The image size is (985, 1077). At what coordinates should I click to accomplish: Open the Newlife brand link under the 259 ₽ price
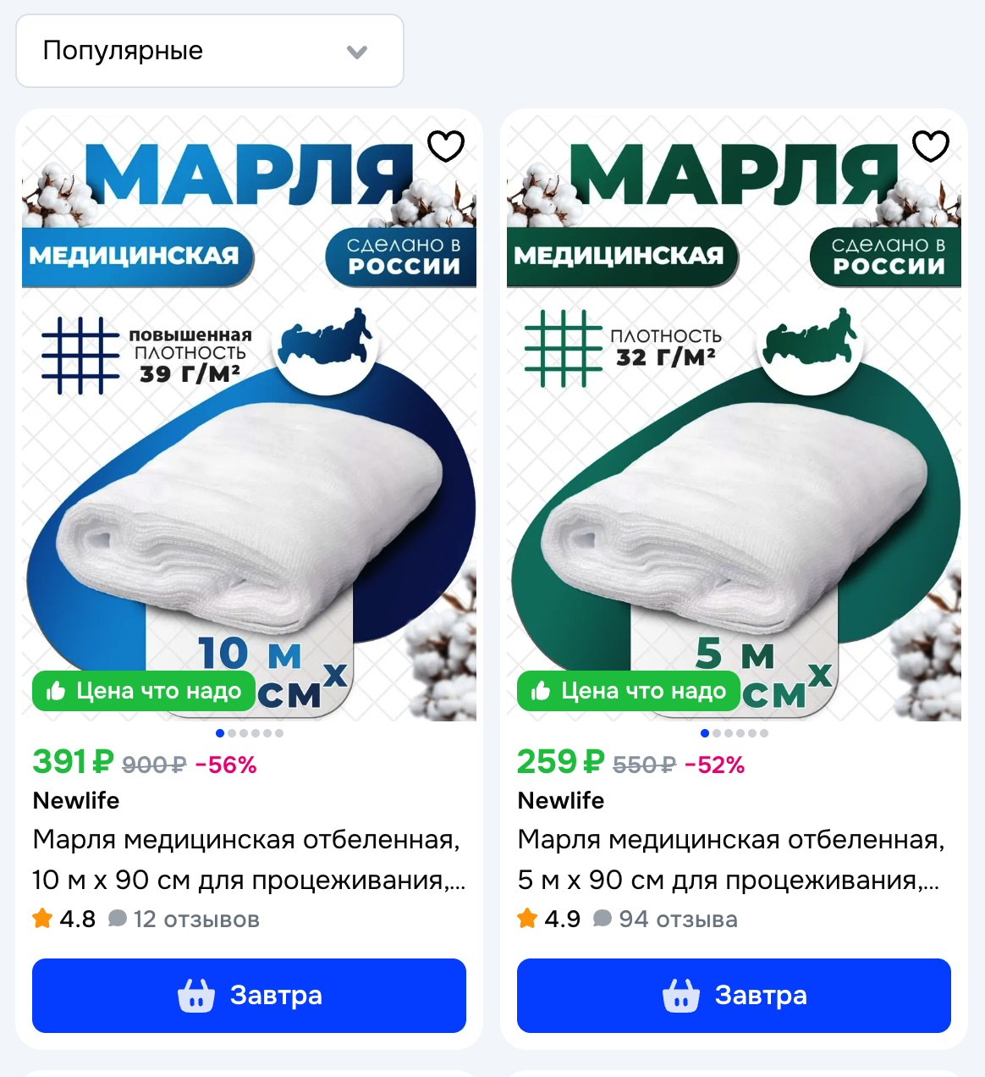(x=561, y=800)
